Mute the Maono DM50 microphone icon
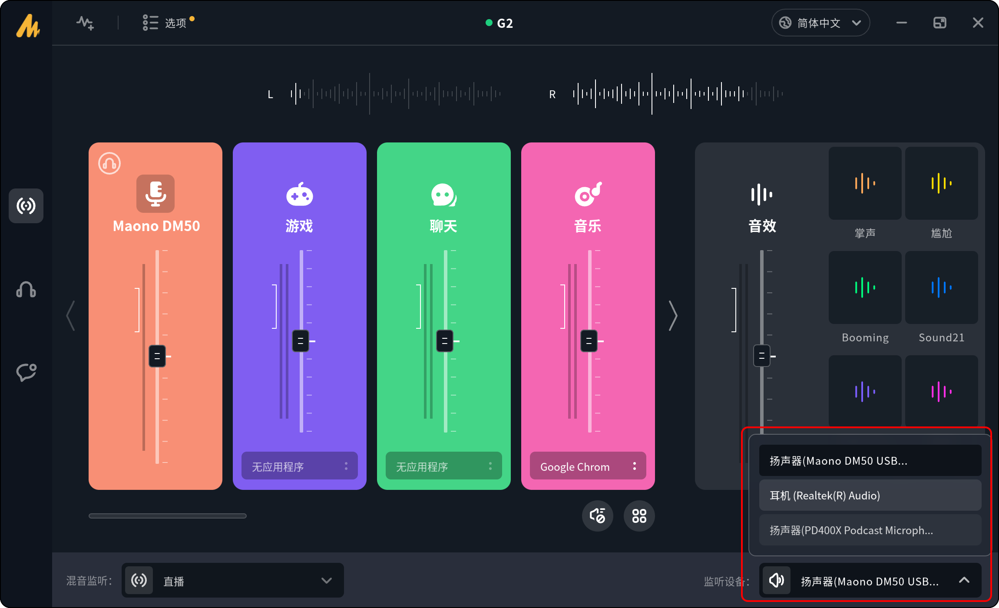Image resolution: width=999 pixels, height=608 pixels. point(155,194)
